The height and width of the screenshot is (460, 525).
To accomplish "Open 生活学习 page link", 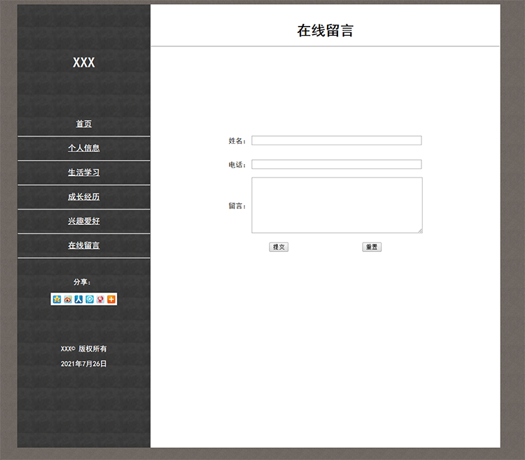I will pyautogui.click(x=84, y=172).
